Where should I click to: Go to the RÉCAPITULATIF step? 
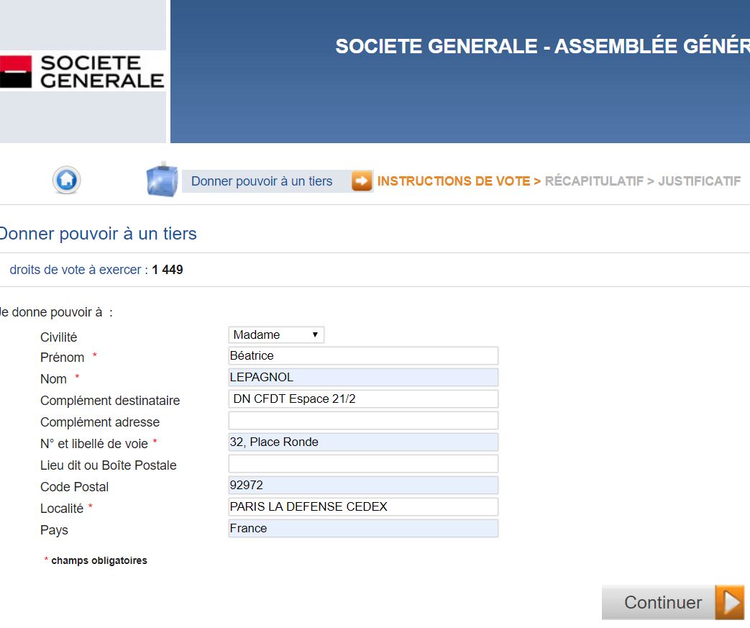[x=594, y=181]
